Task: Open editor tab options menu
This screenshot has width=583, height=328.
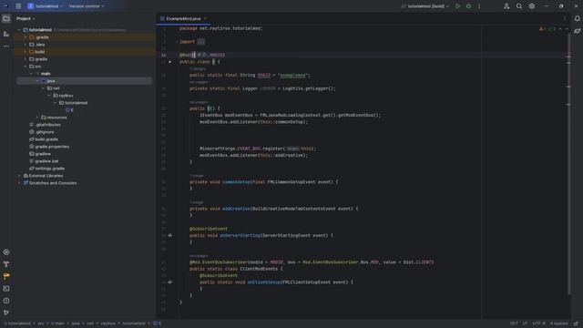Action: point(565,18)
